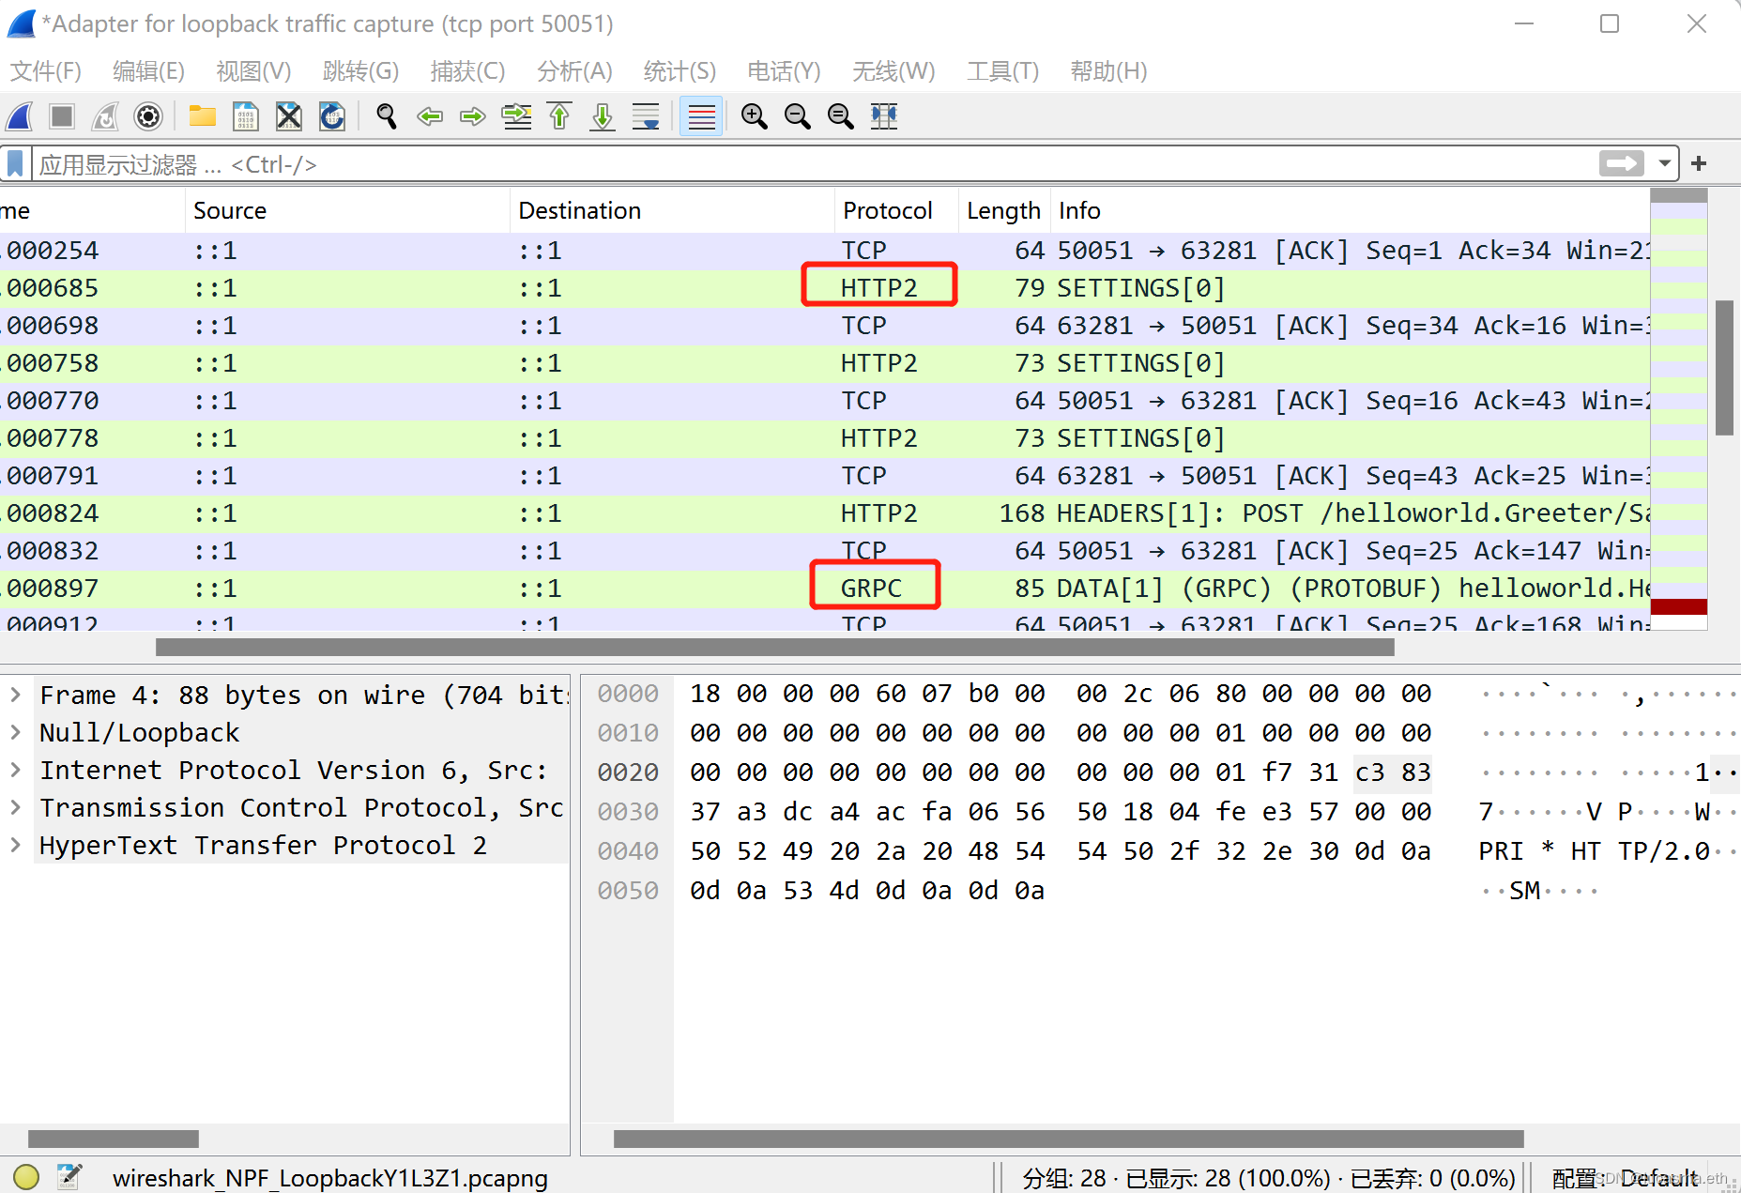Sort by the Source column header
Image resolution: width=1741 pixels, height=1193 pixels.
(347, 210)
